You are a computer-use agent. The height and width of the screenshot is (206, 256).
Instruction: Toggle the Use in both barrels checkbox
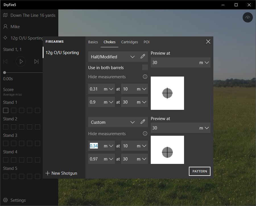point(145,67)
